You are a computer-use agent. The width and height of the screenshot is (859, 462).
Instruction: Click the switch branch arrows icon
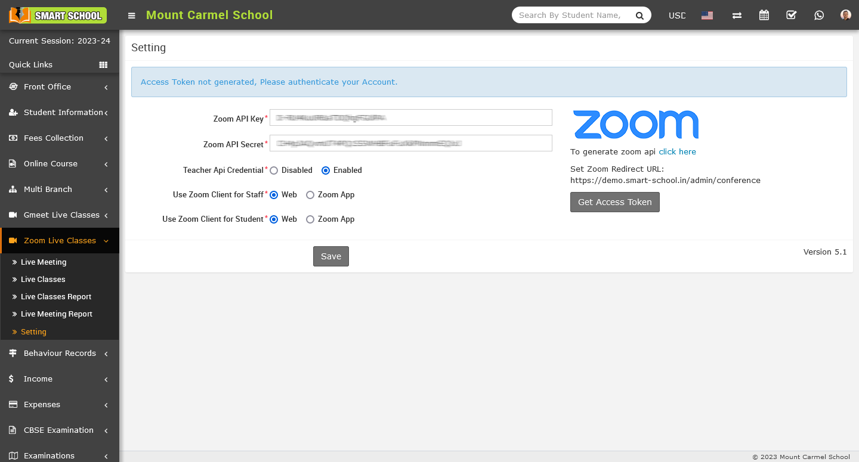point(737,15)
